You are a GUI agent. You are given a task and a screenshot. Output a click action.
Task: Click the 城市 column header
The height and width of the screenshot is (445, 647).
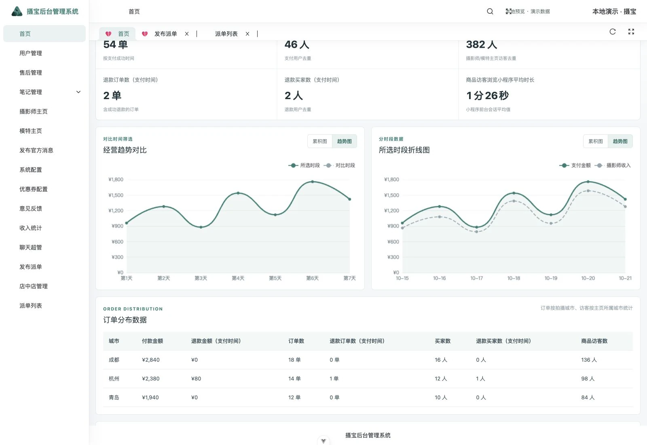(x=114, y=341)
